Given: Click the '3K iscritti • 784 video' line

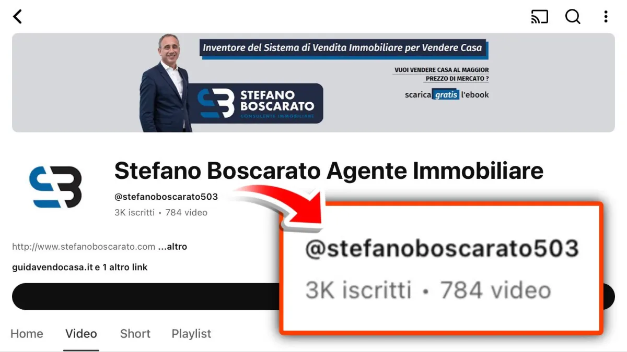Looking at the screenshot, I should tap(161, 213).
